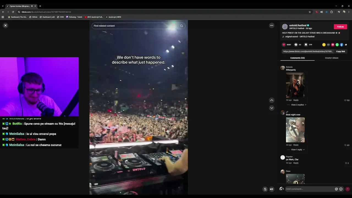352x198 pixels.
Task: Toggle the video mute speaker button
Action: (272, 189)
